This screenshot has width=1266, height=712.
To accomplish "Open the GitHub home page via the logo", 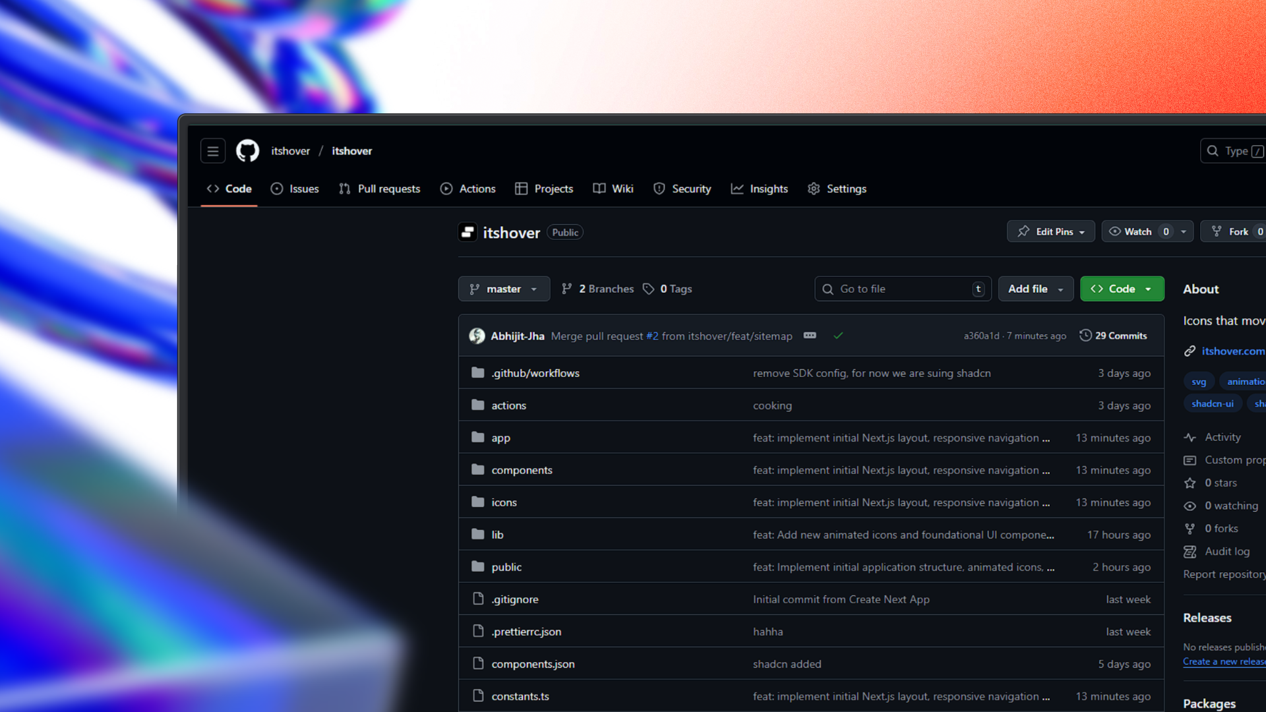I will pyautogui.click(x=249, y=150).
